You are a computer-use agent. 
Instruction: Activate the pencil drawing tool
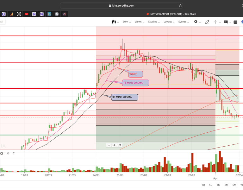click(x=207, y=22)
